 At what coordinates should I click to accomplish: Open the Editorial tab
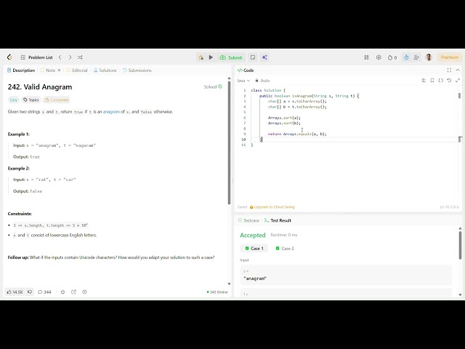tap(77, 71)
